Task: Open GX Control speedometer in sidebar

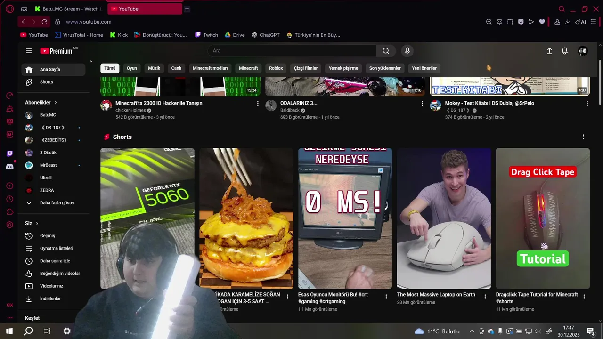Action: tap(10, 96)
